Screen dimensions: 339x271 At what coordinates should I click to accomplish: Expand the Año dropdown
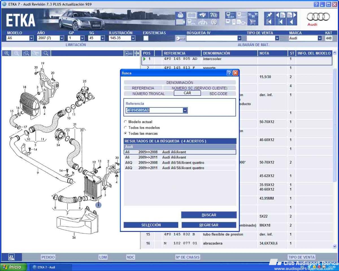[x=62, y=38]
